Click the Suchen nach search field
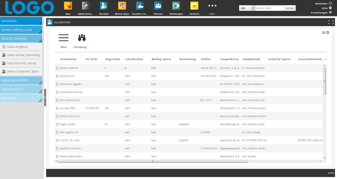The width and height of the screenshot is (337, 179). [269, 8]
